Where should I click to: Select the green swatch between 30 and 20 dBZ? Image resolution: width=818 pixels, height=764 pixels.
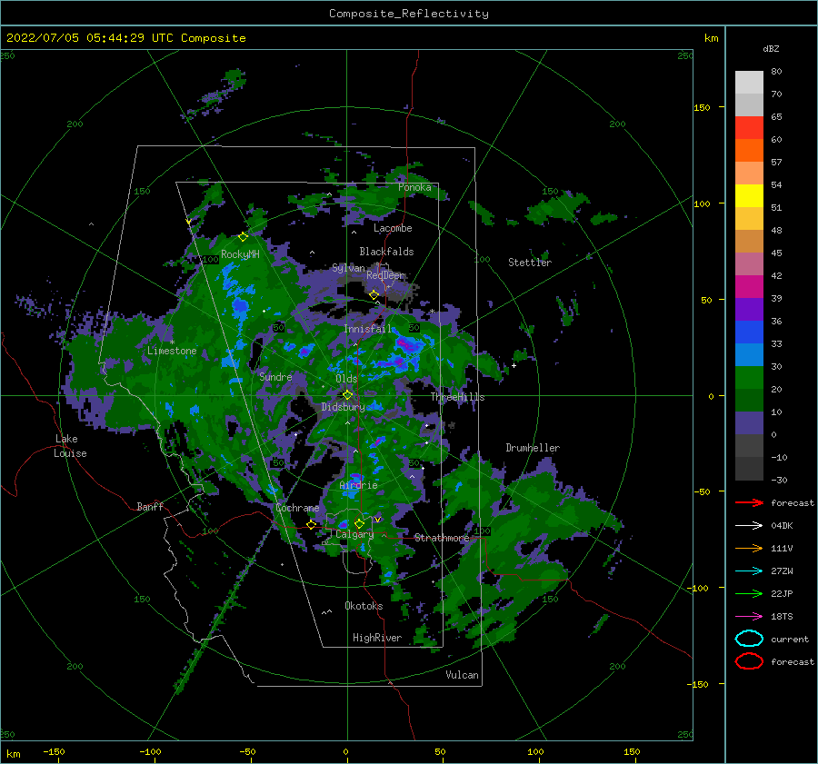click(x=749, y=378)
